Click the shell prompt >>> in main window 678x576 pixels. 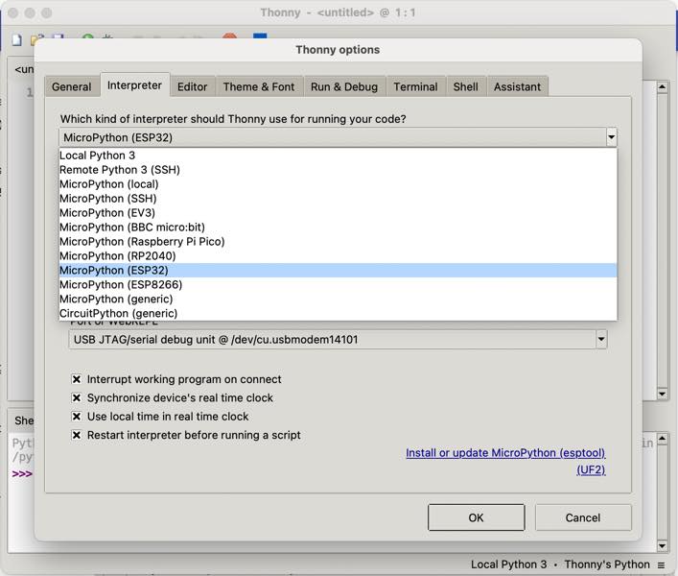click(x=22, y=474)
